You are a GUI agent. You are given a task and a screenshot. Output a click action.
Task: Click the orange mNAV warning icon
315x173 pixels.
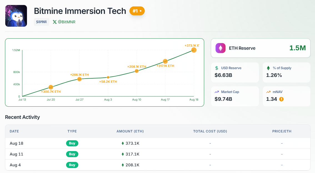281,99
